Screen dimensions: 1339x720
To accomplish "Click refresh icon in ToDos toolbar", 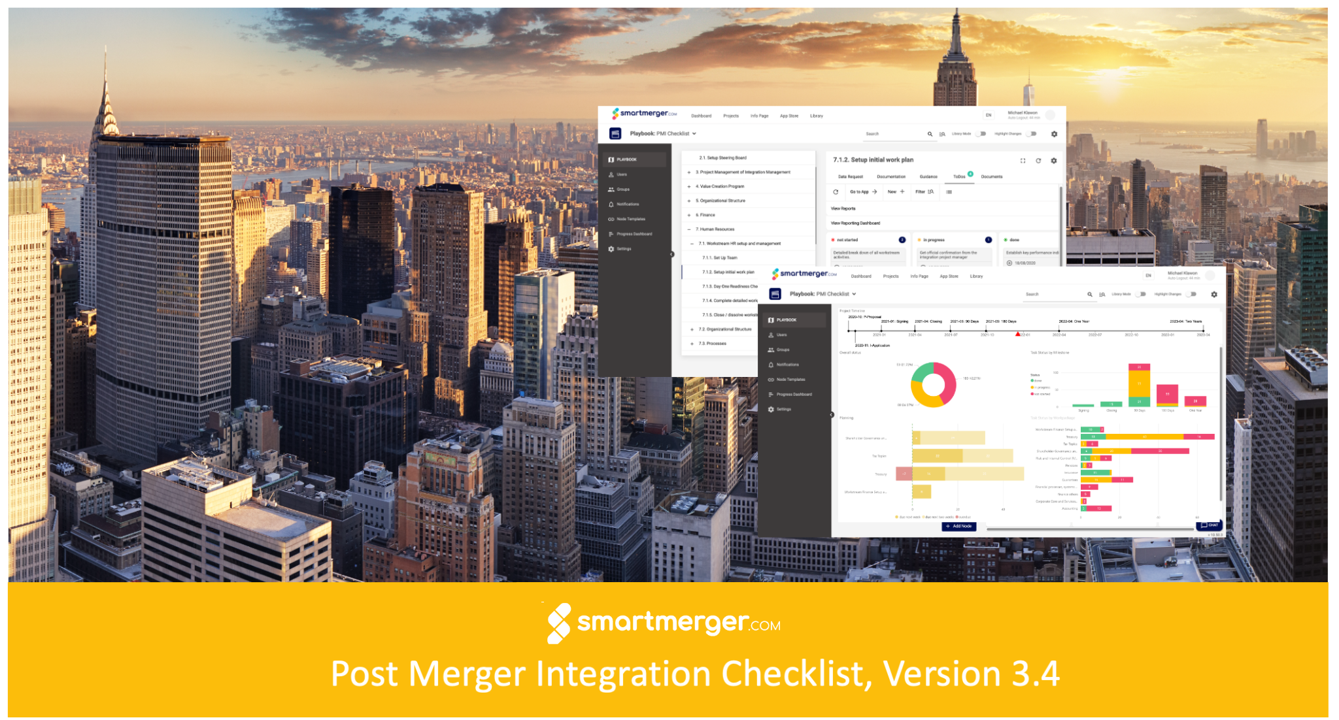I will point(836,192).
